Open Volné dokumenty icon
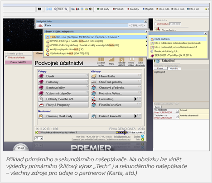Viewport: 212px width, 183px height. [x=140, y=62]
